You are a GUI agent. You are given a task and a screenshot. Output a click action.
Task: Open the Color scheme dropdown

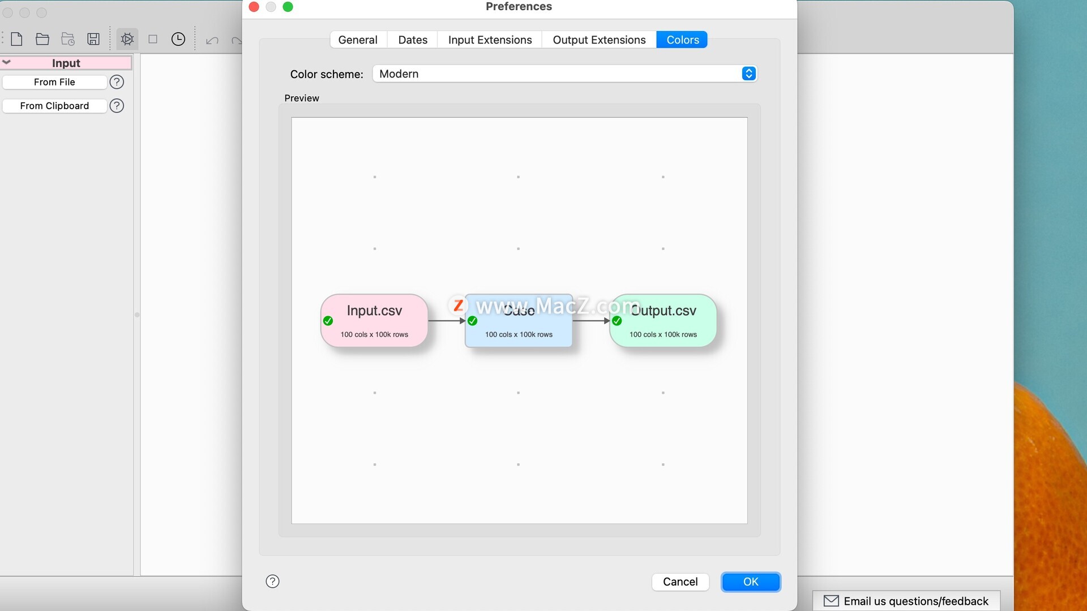pyautogui.click(x=564, y=74)
